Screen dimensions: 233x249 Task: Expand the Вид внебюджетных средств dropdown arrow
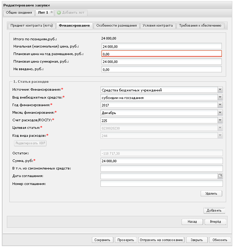[220, 97]
